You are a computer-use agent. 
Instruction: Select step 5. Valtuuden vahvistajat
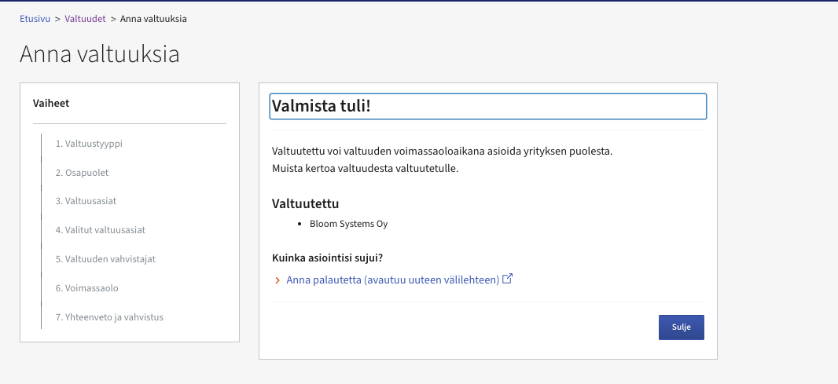(105, 259)
